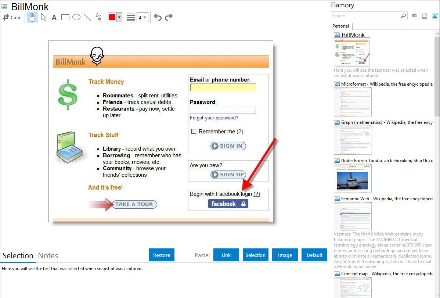Click the Concept map snapshot title
This screenshot has height=298, width=440.
387,273
